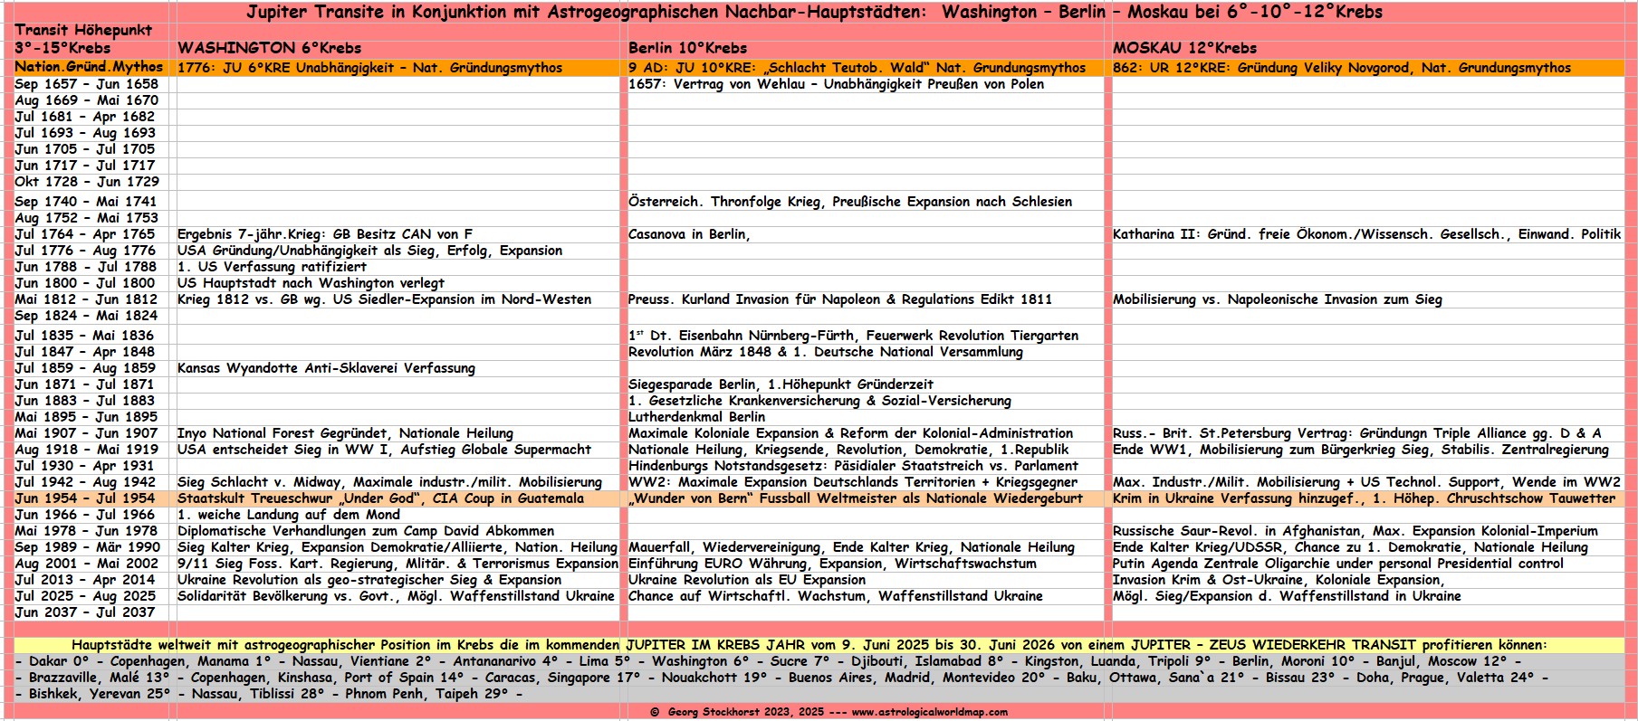Viewport: 1638px width, 721px height.
Task: Click the Jul 2025 - Aug 2025 date row
Action: tap(85, 596)
